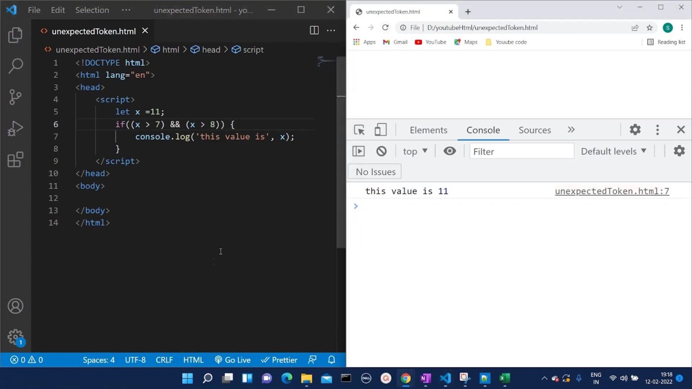
Task: Open the Explorer view in VS Code
Action: coord(15,35)
